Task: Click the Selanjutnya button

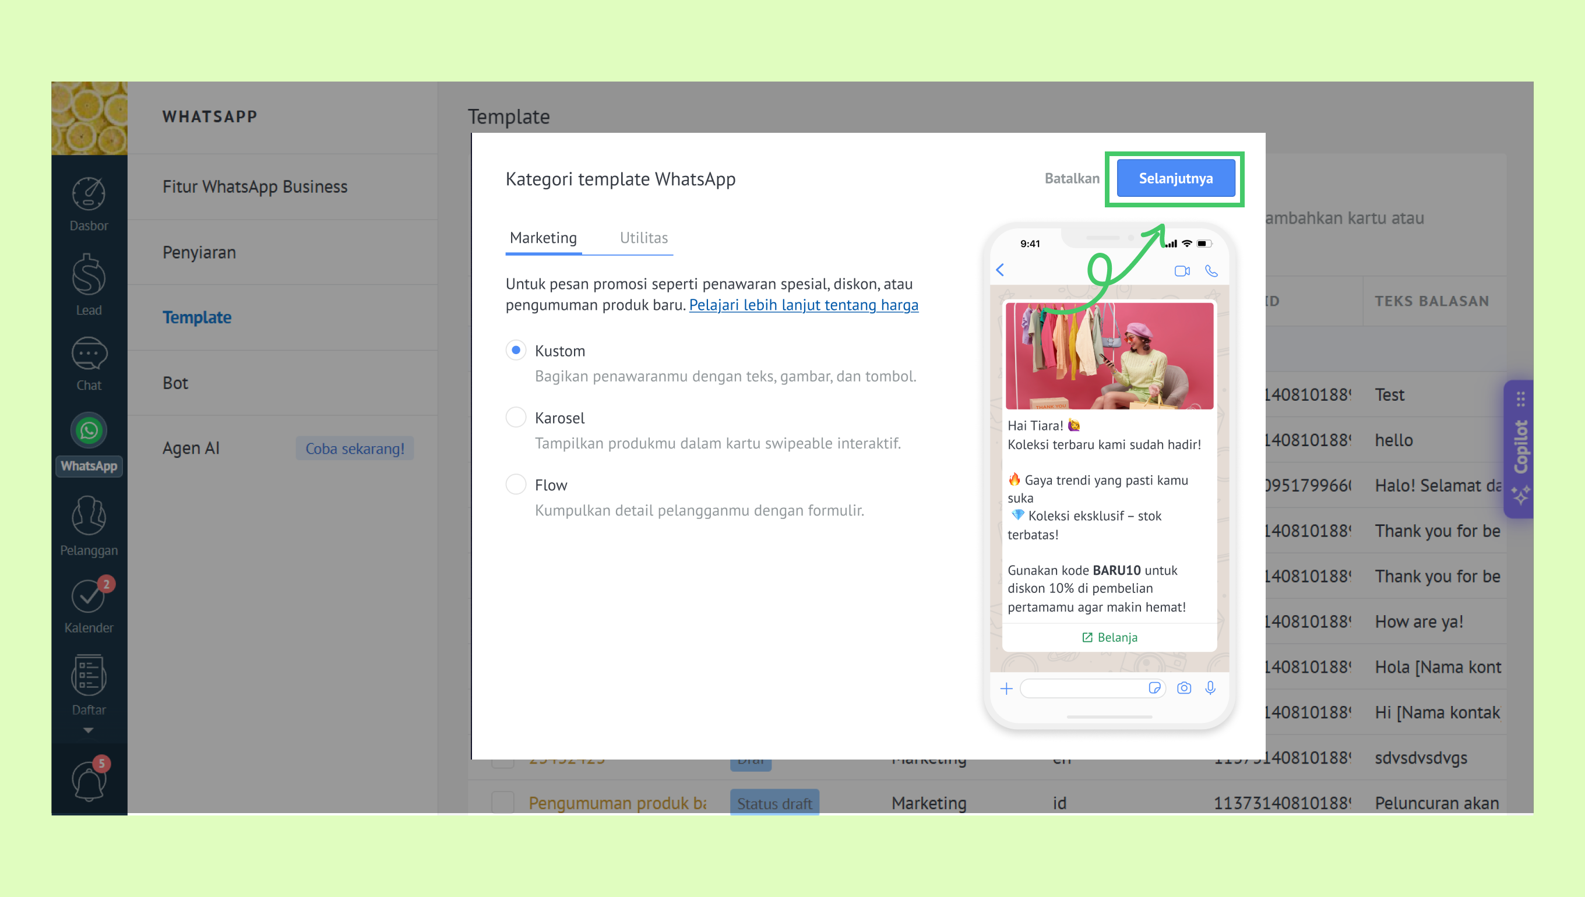Action: tap(1175, 179)
